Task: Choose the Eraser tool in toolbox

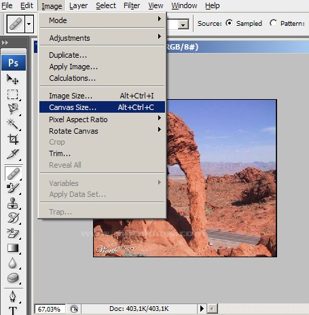Action: pyautogui.click(x=13, y=233)
